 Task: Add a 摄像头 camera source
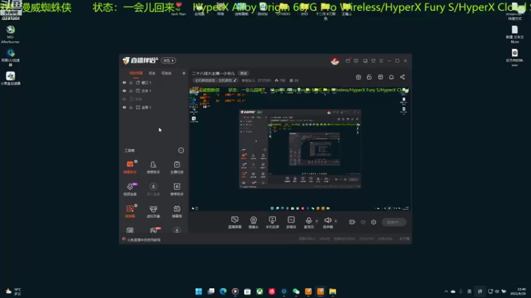pos(254,223)
